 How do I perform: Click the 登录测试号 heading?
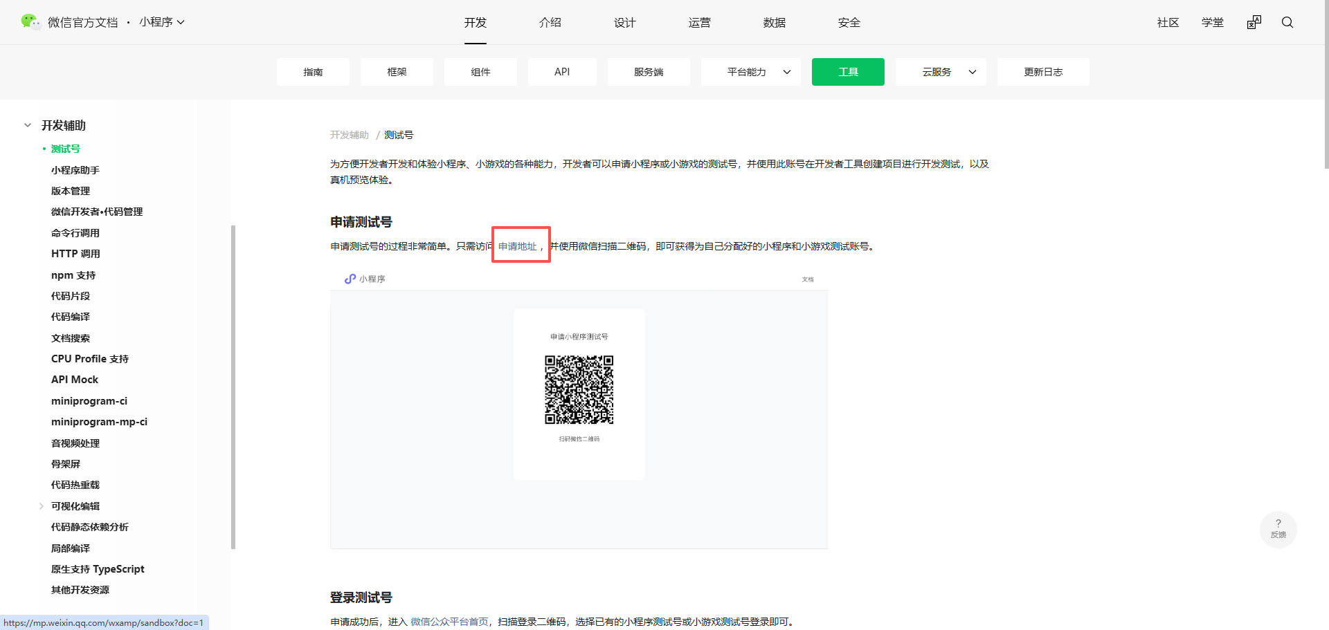(x=361, y=597)
